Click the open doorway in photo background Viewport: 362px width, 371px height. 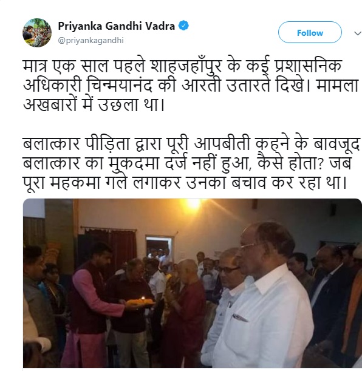pyautogui.click(x=159, y=248)
